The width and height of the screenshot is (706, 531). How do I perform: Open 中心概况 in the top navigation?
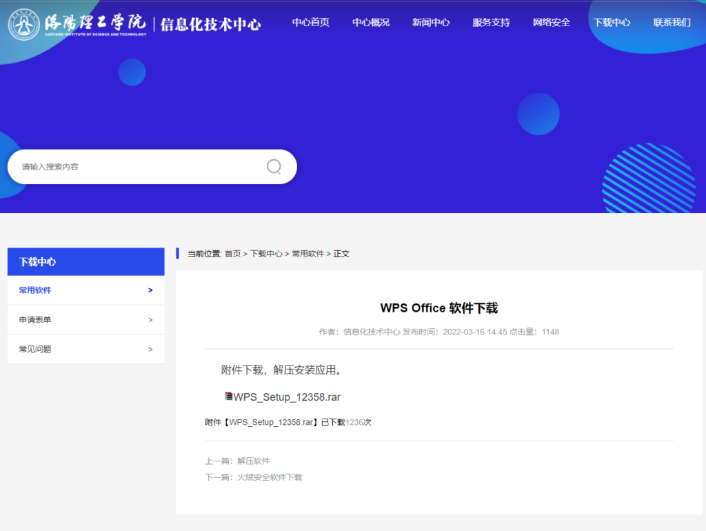click(x=371, y=23)
